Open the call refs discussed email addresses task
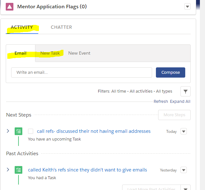 [x=94, y=131]
